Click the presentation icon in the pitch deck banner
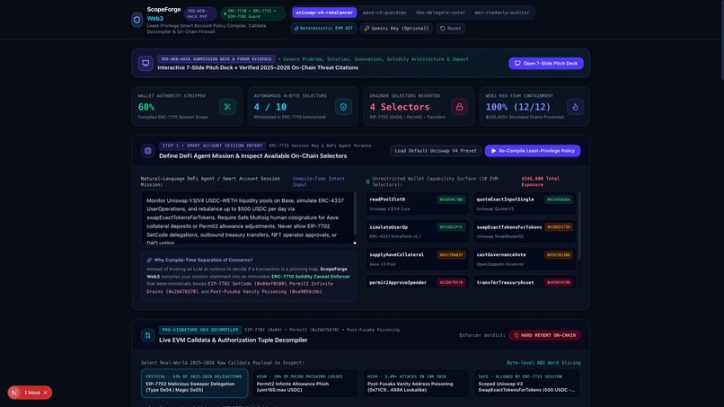 pos(146,63)
